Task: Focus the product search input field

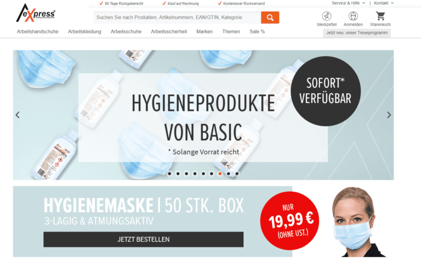Action: [177, 18]
